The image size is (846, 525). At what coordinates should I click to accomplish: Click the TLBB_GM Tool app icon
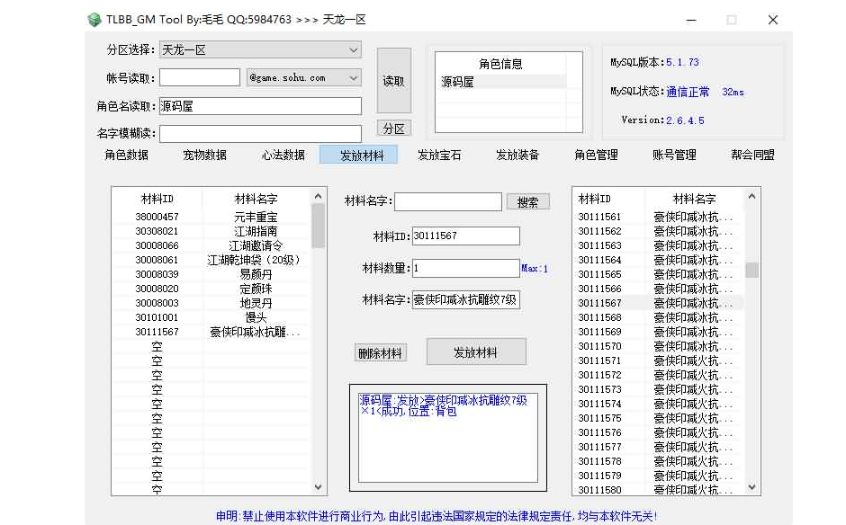(x=94, y=20)
